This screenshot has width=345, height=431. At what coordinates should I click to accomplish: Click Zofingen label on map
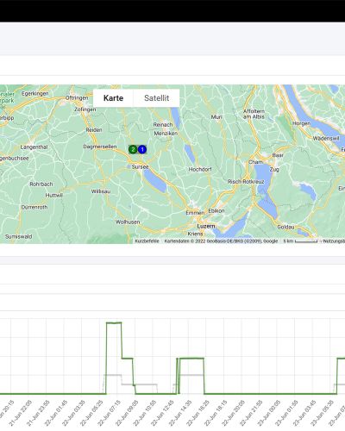[x=85, y=109]
